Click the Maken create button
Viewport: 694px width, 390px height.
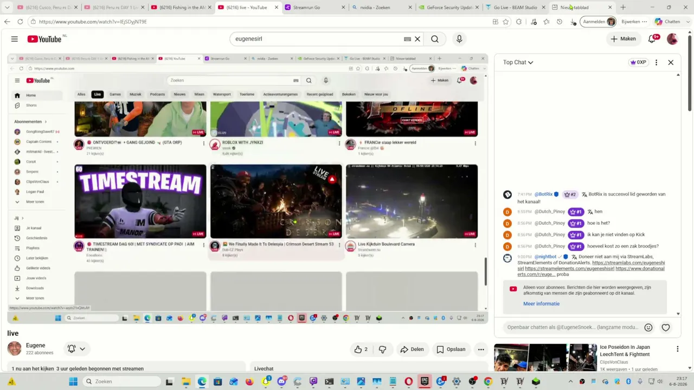[623, 39]
